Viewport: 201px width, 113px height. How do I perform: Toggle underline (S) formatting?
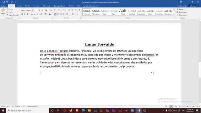(28, 14)
